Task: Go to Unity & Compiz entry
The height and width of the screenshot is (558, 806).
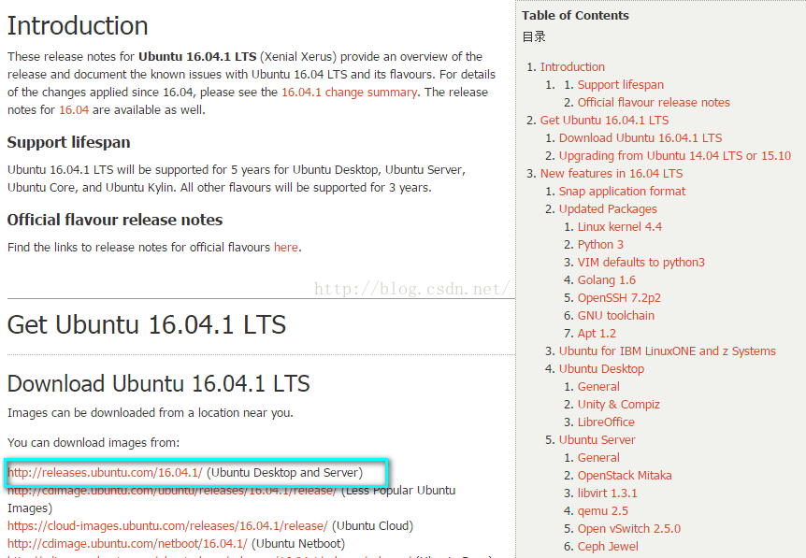Action: pyautogui.click(x=618, y=405)
